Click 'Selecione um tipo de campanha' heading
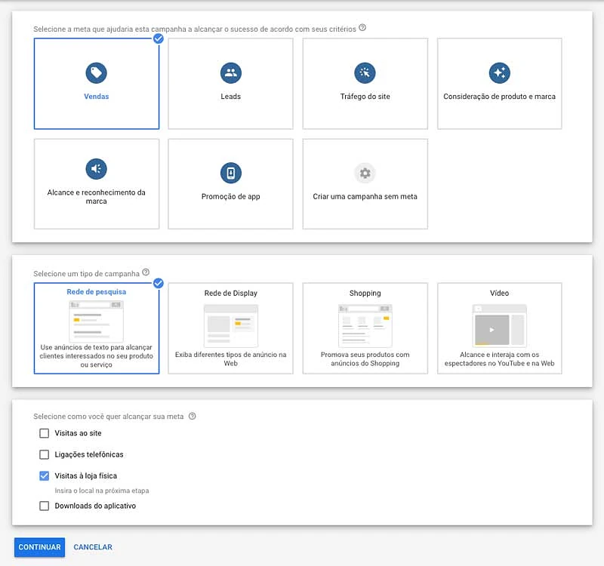 [86, 274]
